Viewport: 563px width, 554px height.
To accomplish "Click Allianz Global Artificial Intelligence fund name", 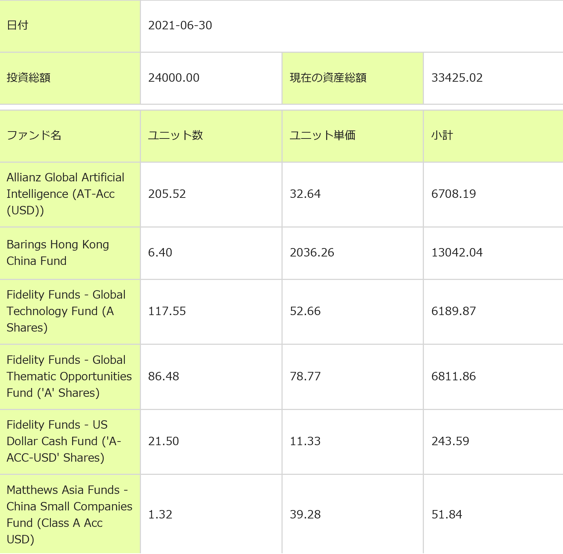I will click(x=66, y=194).
